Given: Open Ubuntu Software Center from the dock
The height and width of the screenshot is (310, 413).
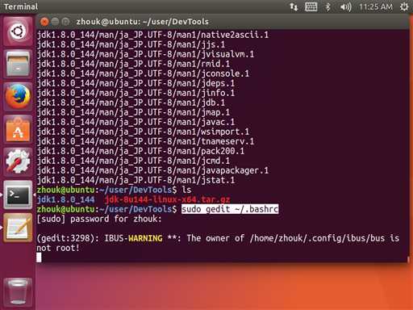Looking at the screenshot, I should [x=18, y=129].
